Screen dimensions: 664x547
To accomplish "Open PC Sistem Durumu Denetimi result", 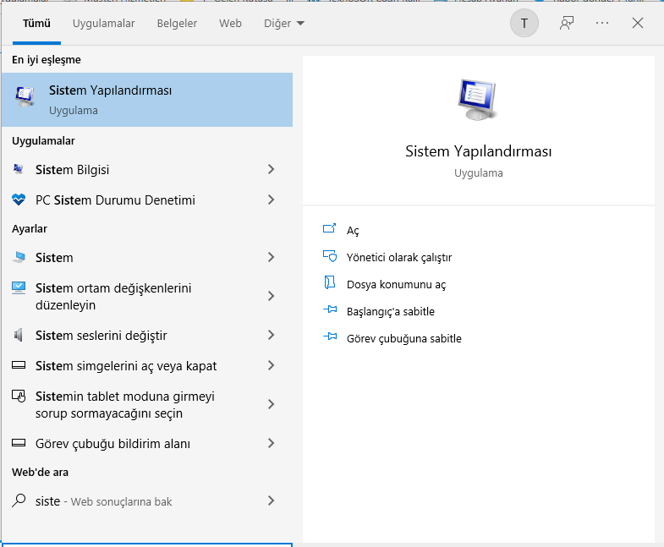I will pyautogui.click(x=147, y=200).
